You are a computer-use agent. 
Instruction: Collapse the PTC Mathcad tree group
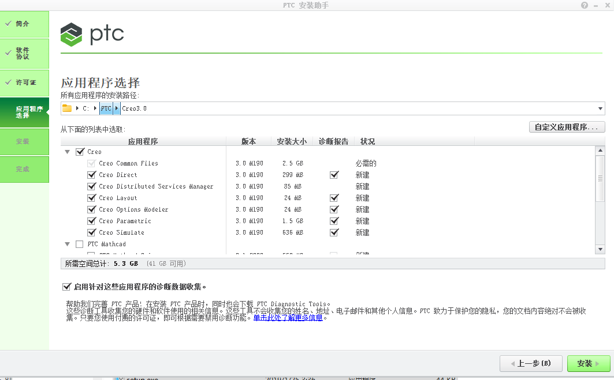pos(68,244)
